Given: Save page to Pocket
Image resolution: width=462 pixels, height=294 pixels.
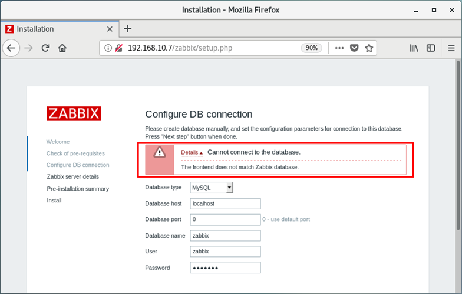Looking at the screenshot, I should [354, 48].
